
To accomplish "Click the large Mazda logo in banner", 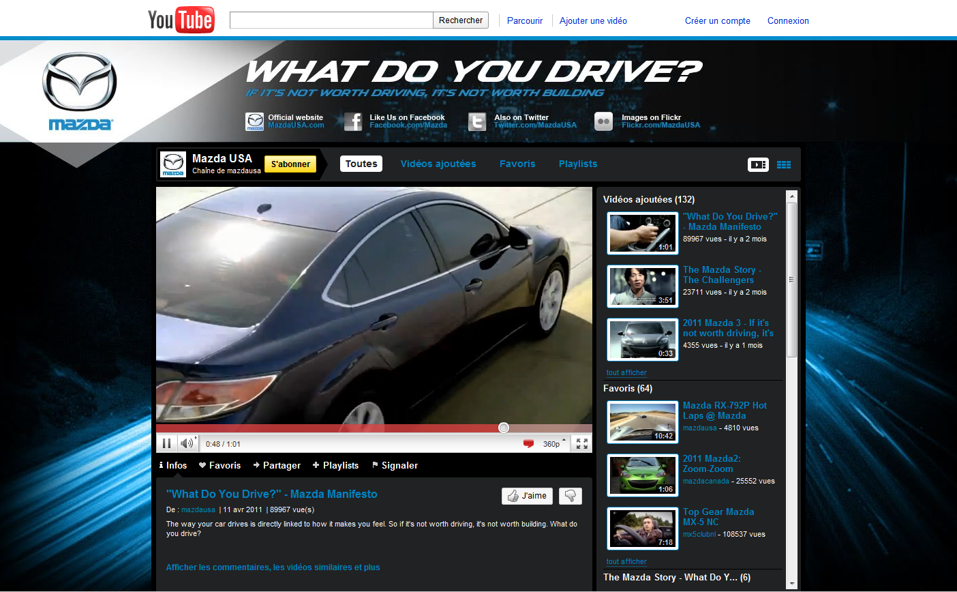I will [80, 91].
